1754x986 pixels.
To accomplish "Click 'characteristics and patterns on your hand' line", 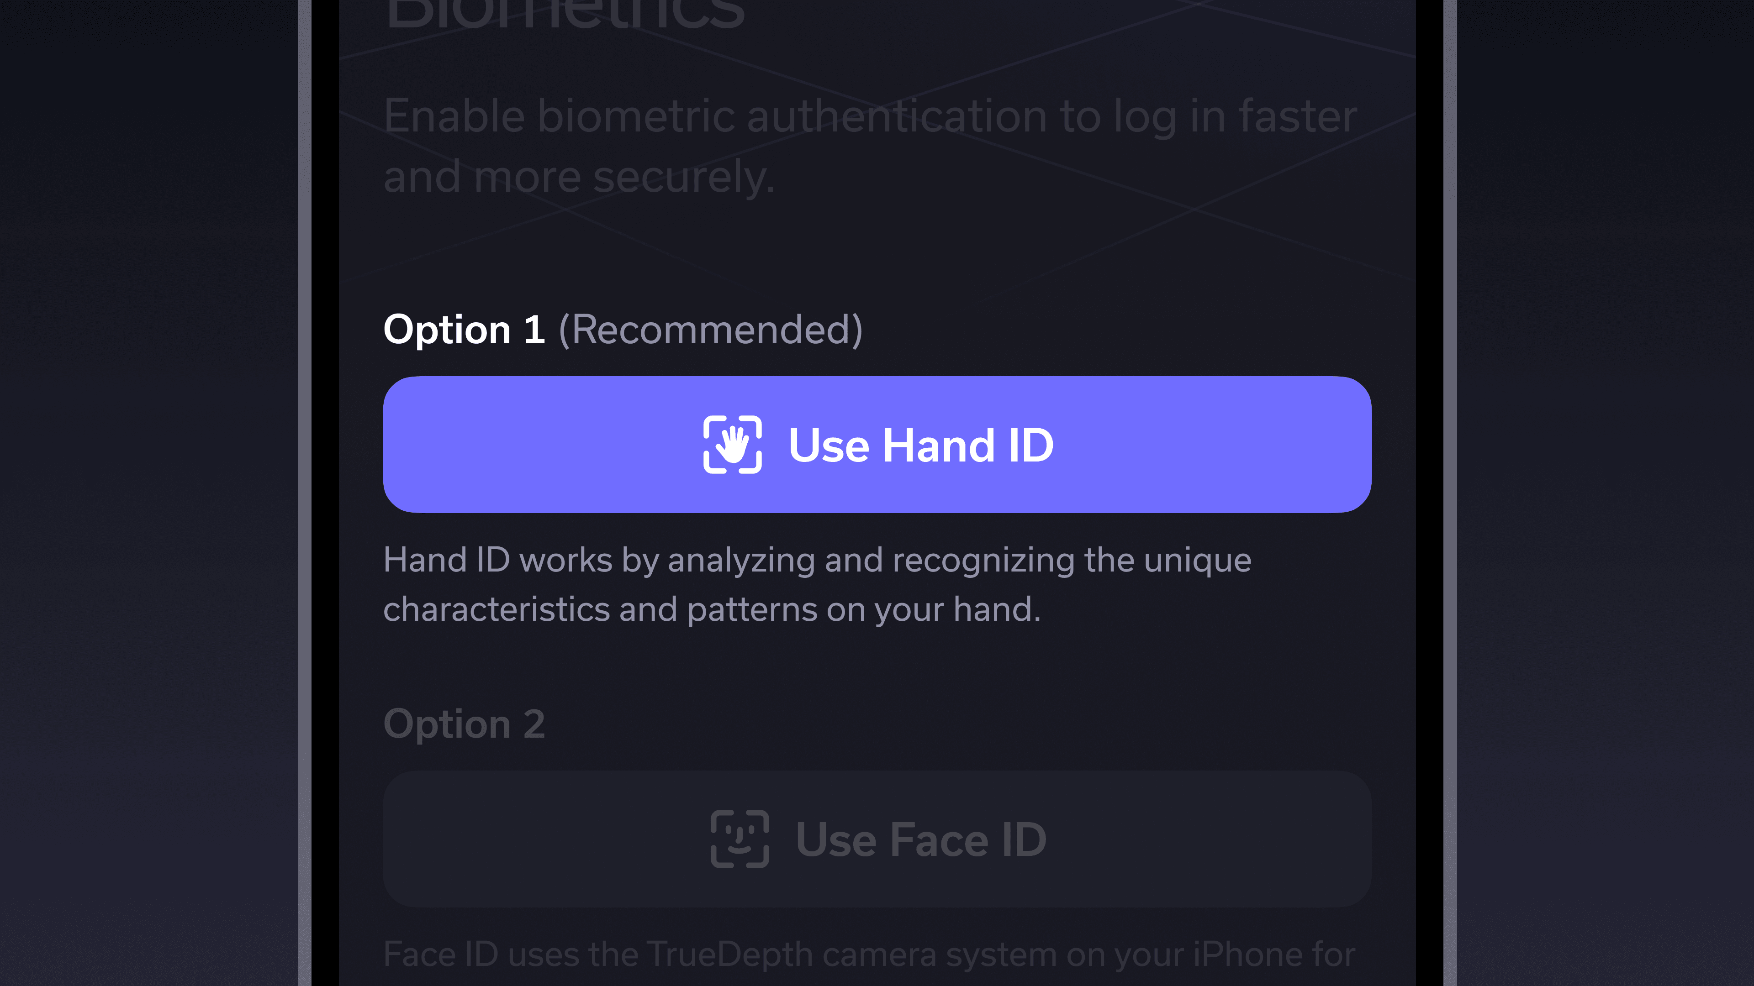I will pos(712,608).
